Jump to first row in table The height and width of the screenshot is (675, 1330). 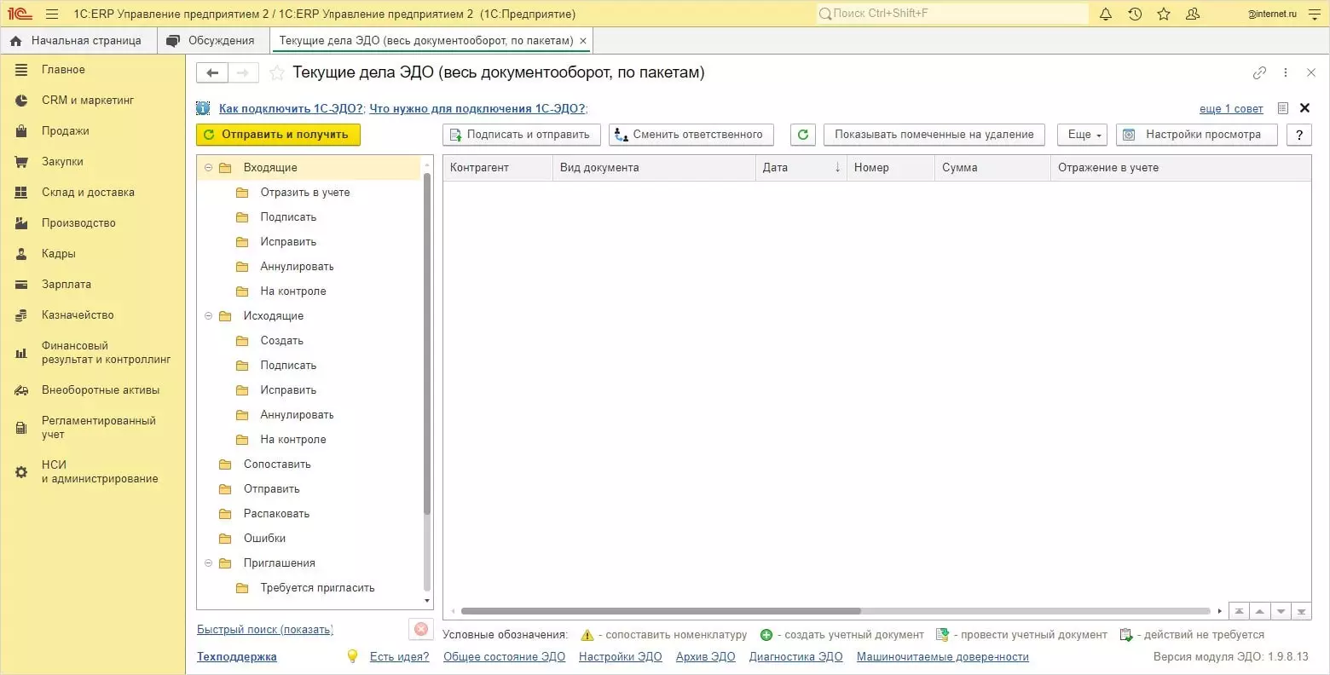pyautogui.click(x=1238, y=611)
